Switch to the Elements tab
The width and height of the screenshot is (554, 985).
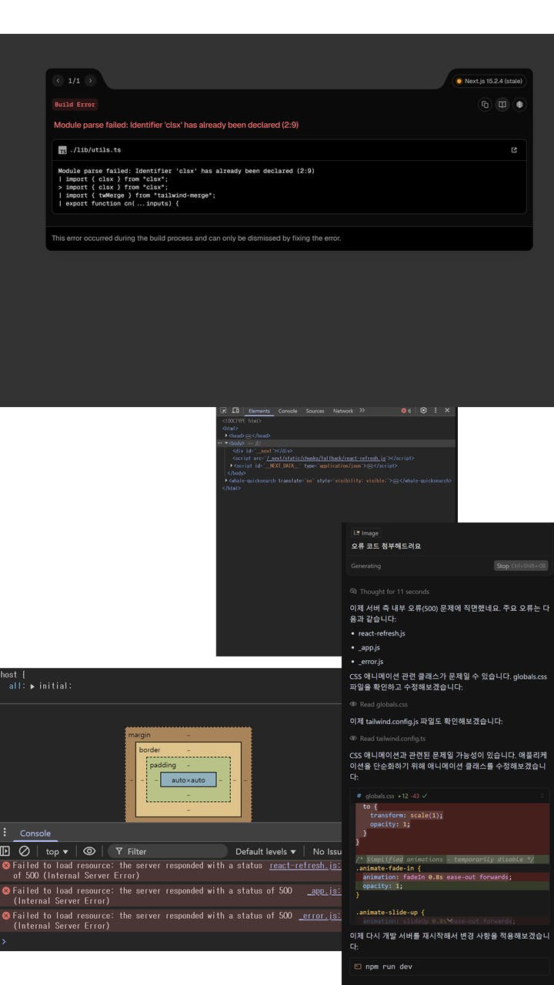click(259, 411)
